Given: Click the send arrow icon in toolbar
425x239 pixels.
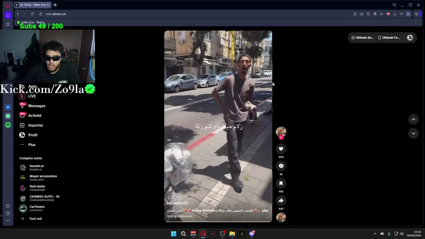Looking at the screenshot, I should click(382, 14).
